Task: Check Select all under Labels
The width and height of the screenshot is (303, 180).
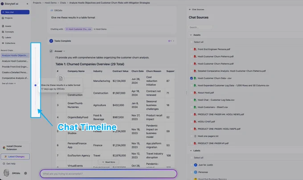Action: pos(192,158)
